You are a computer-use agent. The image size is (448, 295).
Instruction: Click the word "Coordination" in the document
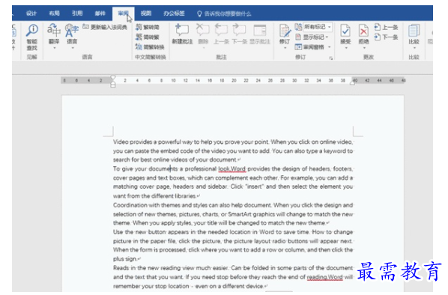pos(130,205)
